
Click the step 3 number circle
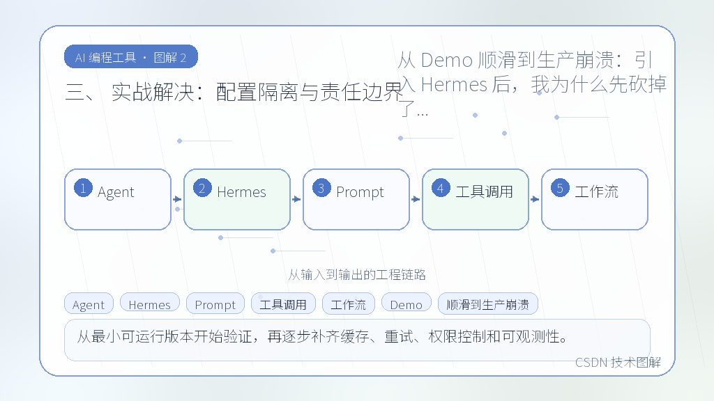[321, 188]
